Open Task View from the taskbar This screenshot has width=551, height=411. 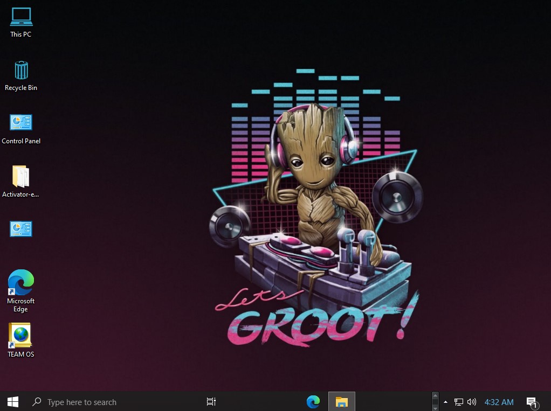click(211, 402)
